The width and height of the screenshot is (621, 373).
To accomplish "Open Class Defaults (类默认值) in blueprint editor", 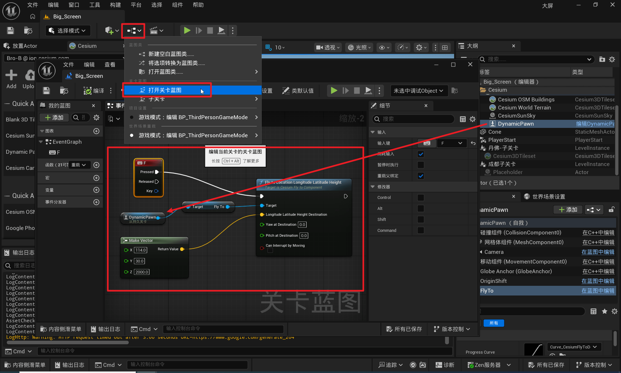I will point(298,91).
